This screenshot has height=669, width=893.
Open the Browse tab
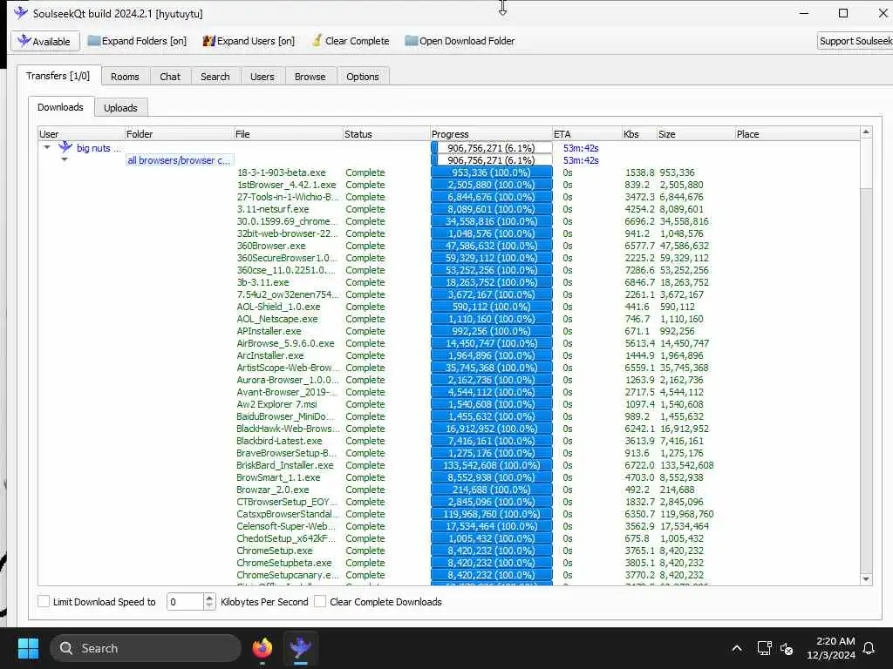pyautogui.click(x=310, y=77)
